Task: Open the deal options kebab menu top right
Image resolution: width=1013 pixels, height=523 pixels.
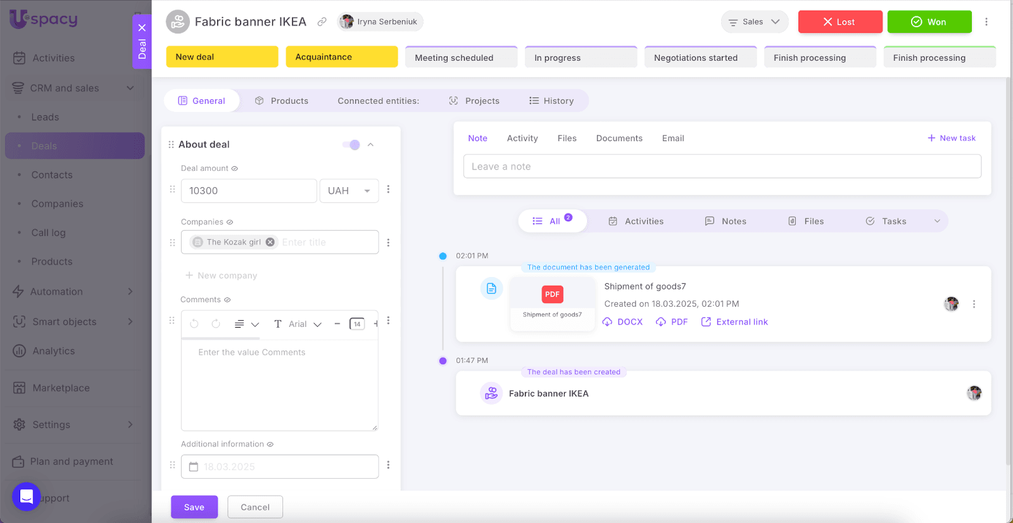Action: coord(986,22)
